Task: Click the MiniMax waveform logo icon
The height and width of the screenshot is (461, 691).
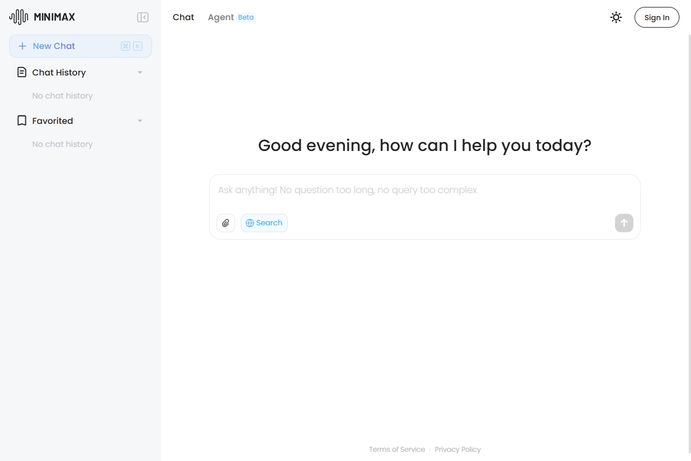Action: click(x=18, y=17)
